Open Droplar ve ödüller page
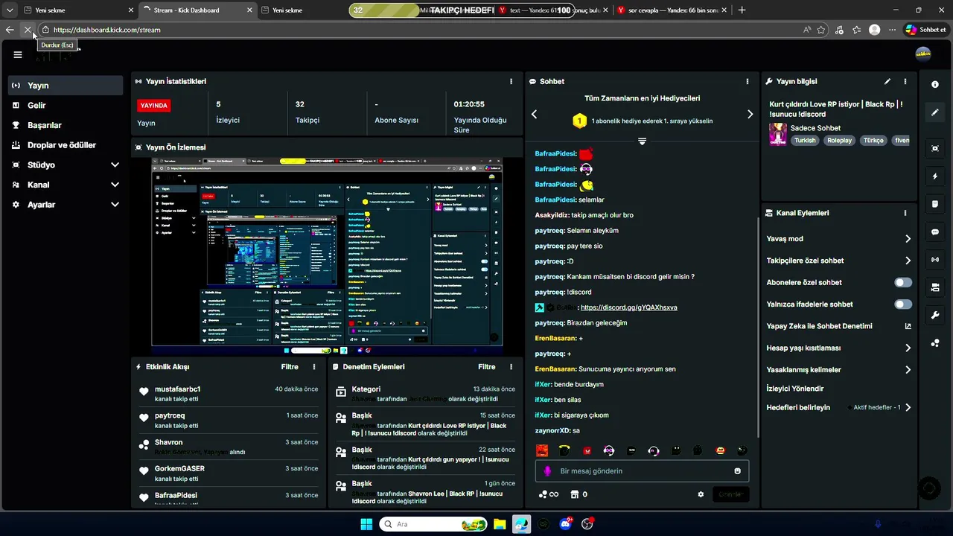The height and width of the screenshot is (536, 953). click(66, 145)
